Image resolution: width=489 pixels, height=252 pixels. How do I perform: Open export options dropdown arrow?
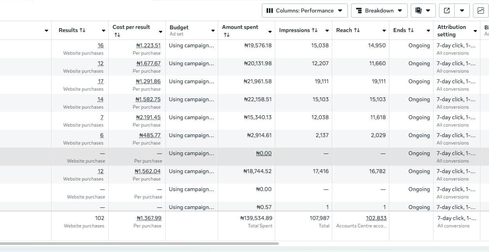click(462, 11)
